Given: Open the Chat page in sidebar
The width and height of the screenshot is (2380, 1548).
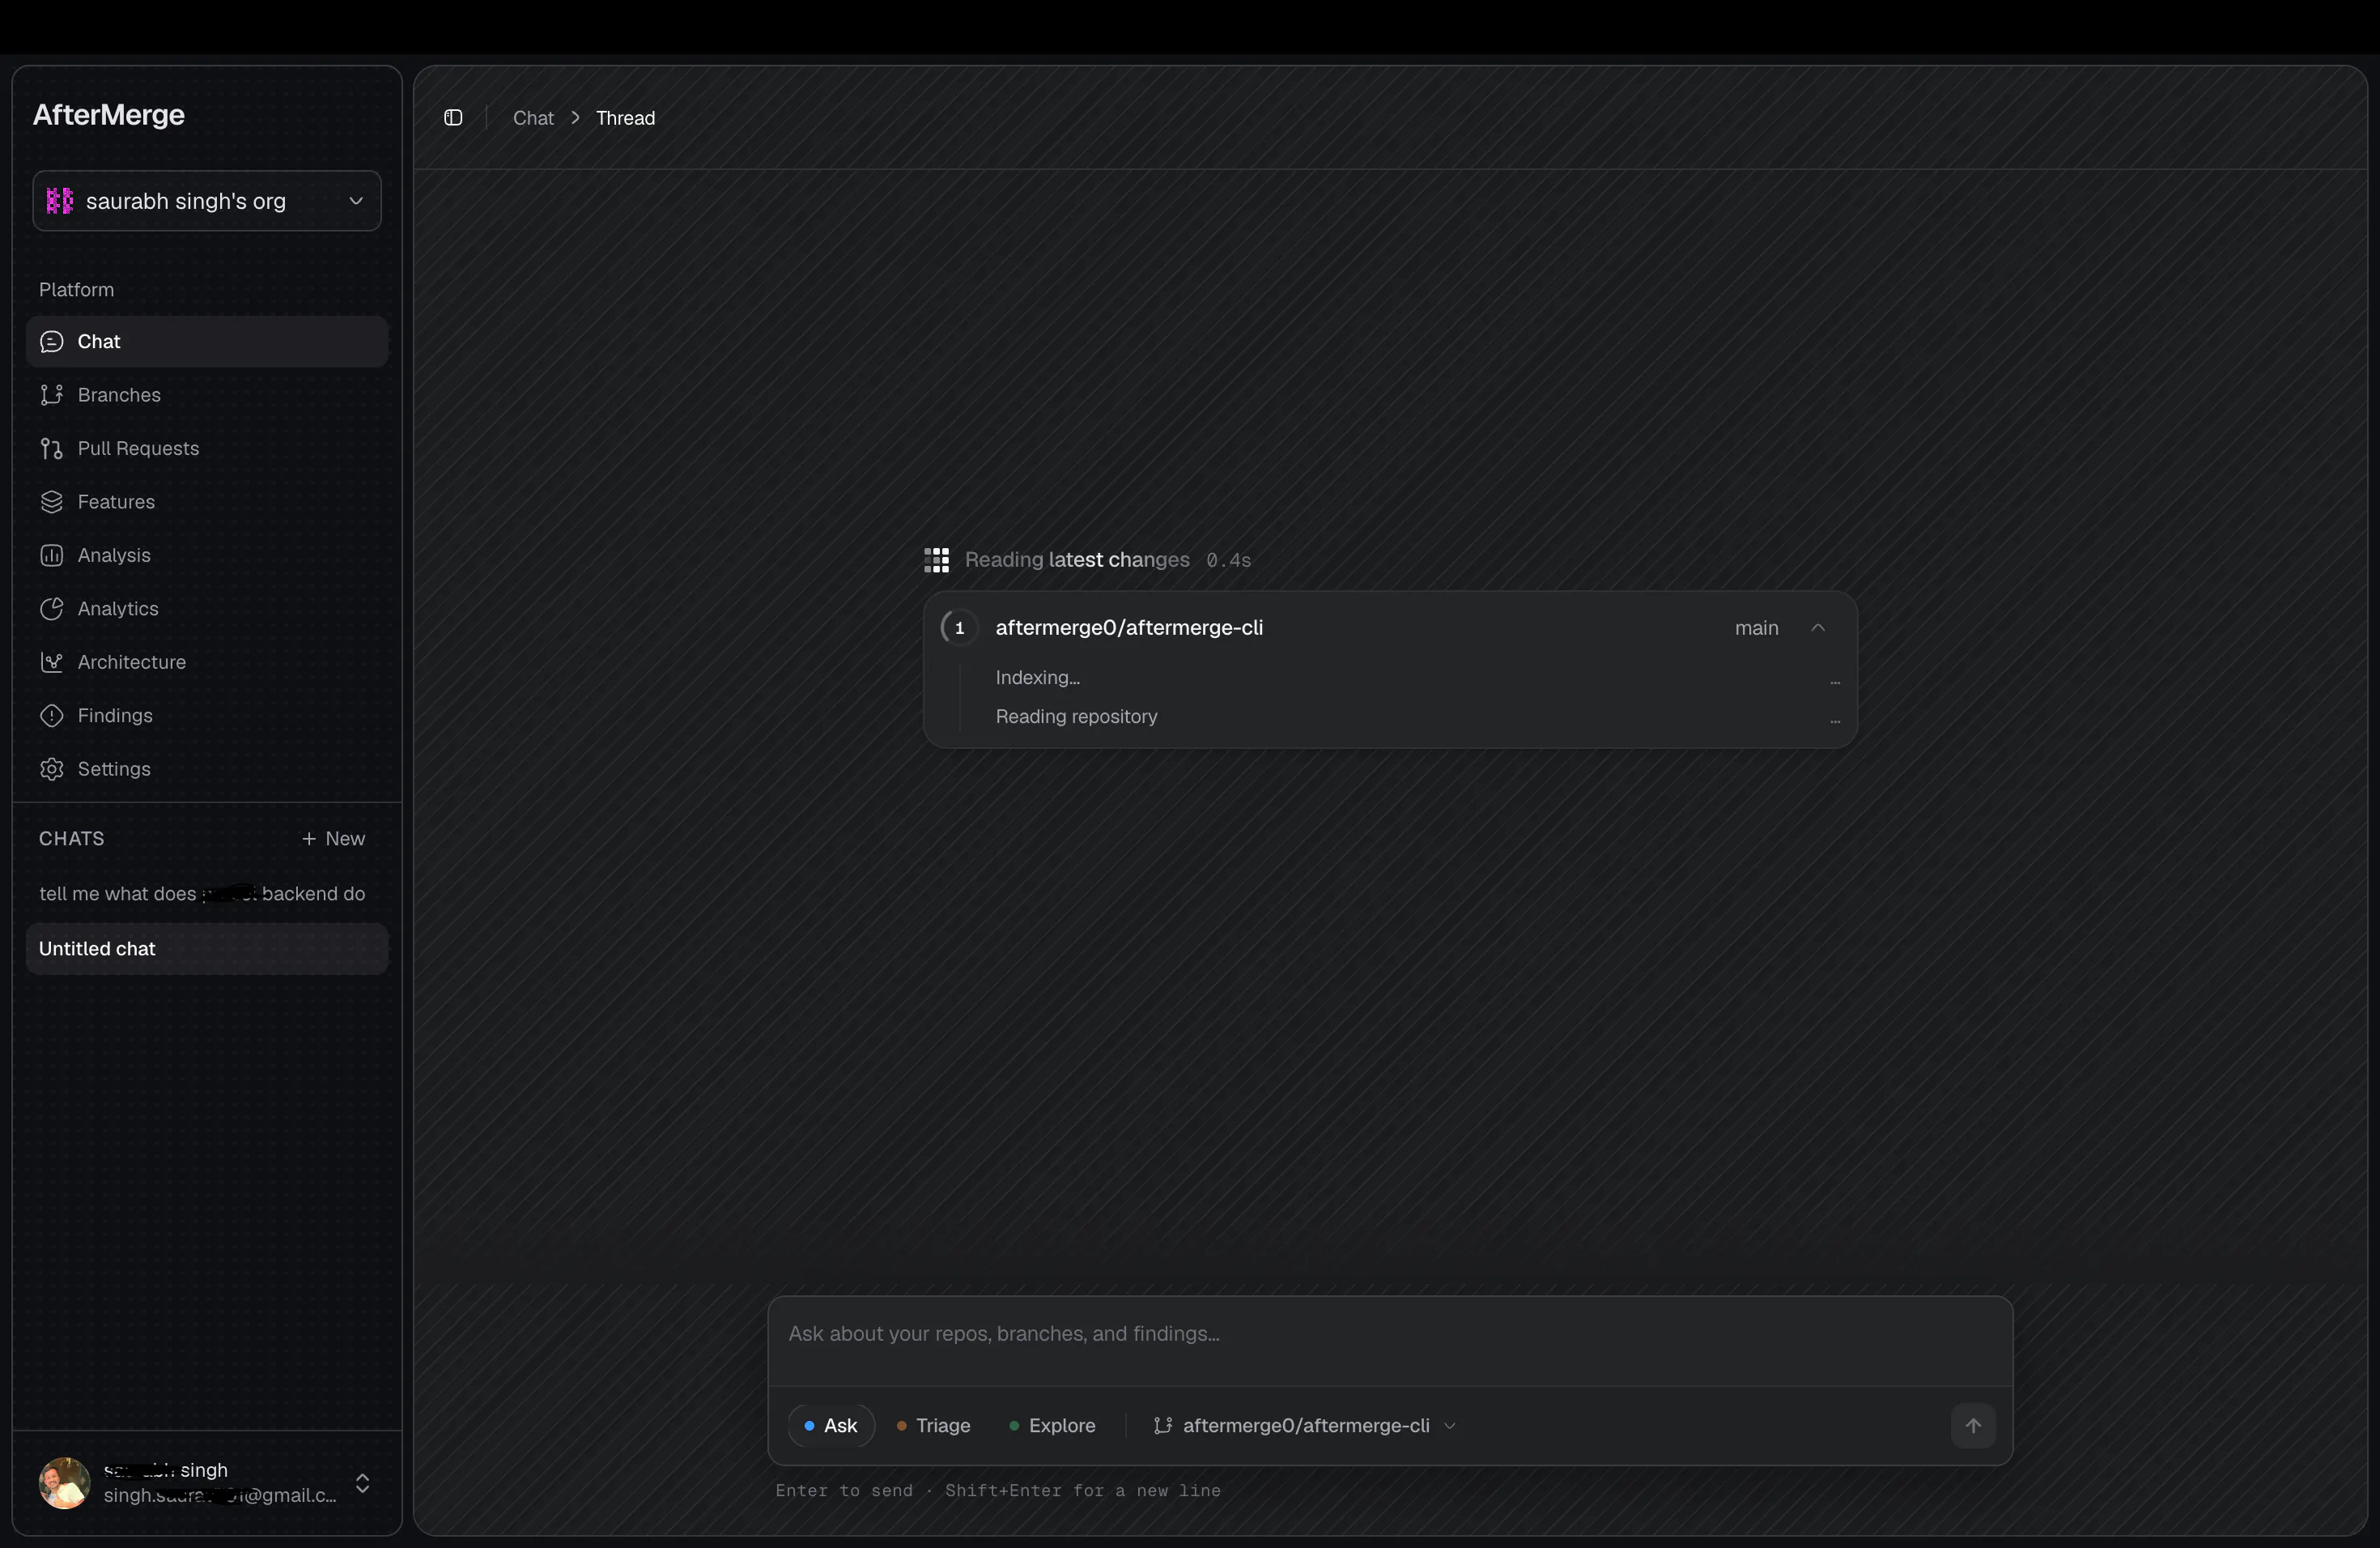Looking at the screenshot, I should coord(207,342).
